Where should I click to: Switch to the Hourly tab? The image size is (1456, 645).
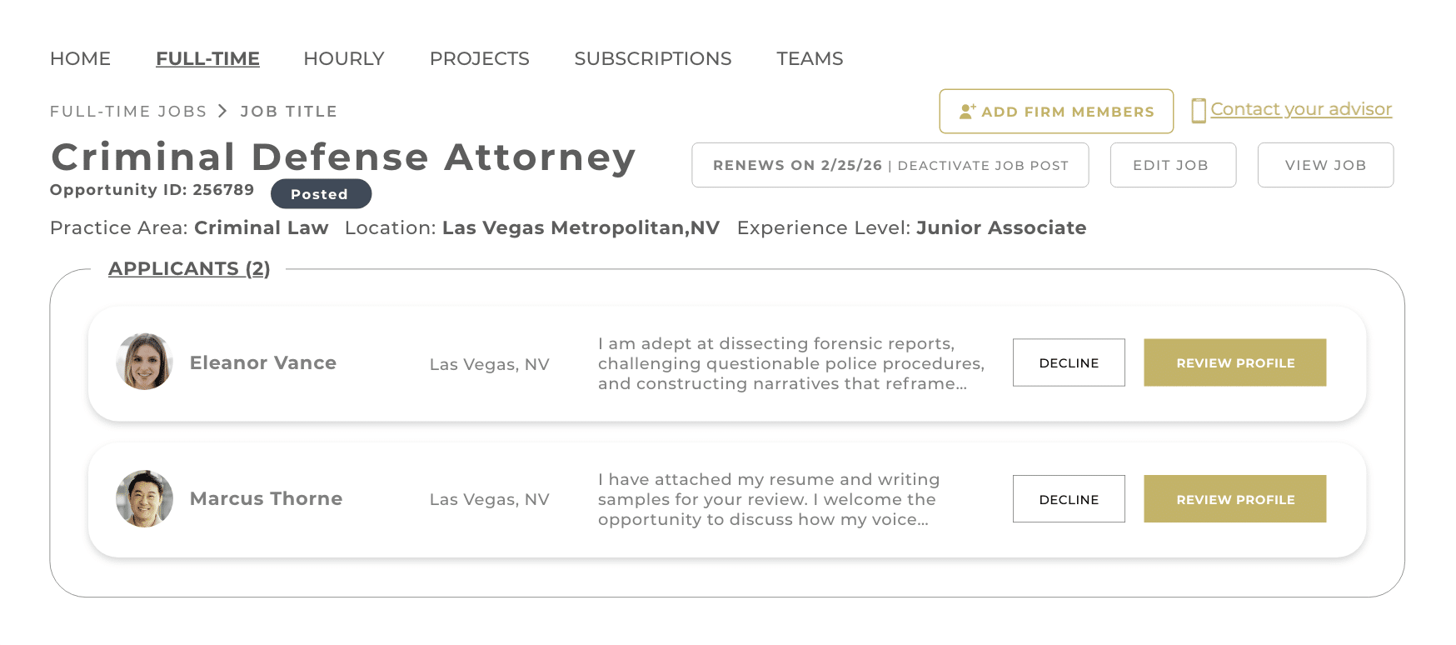click(x=343, y=58)
